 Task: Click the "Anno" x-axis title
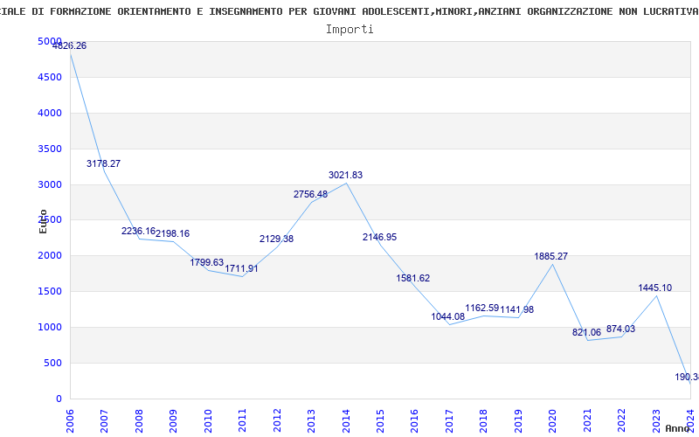click(x=679, y=428)
